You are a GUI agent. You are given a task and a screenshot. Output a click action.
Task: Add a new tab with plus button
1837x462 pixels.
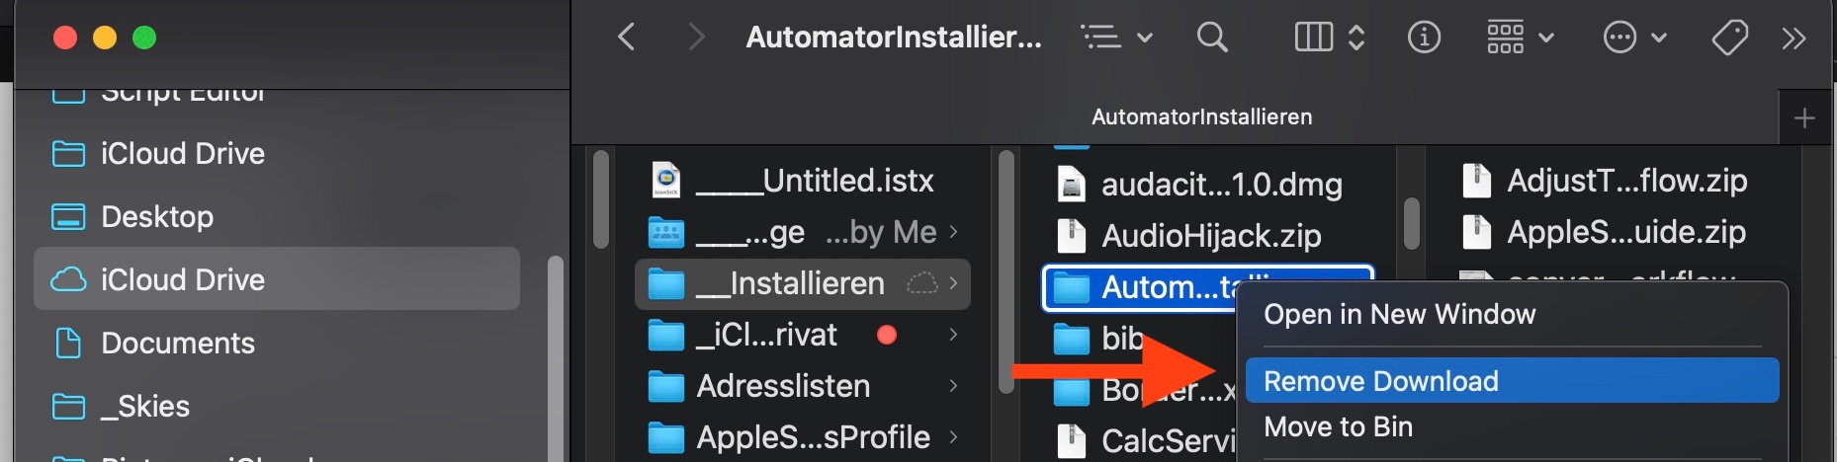pyautogui.click(x=1804, y=118)
